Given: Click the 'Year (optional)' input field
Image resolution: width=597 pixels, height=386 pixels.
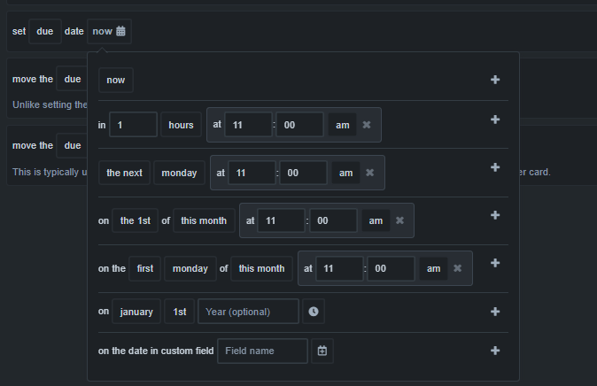Looking at the screenshot, I should pyautogui.click(x=248, y=312).
